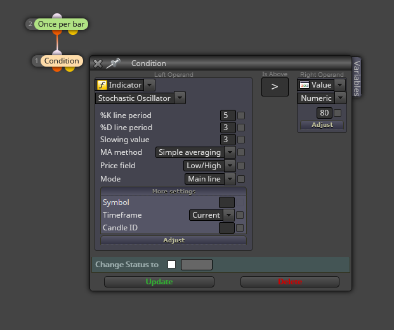Toggle checkbox next to %D line period
This screenshot has width=394, height=330.
(x=241, y=128)
